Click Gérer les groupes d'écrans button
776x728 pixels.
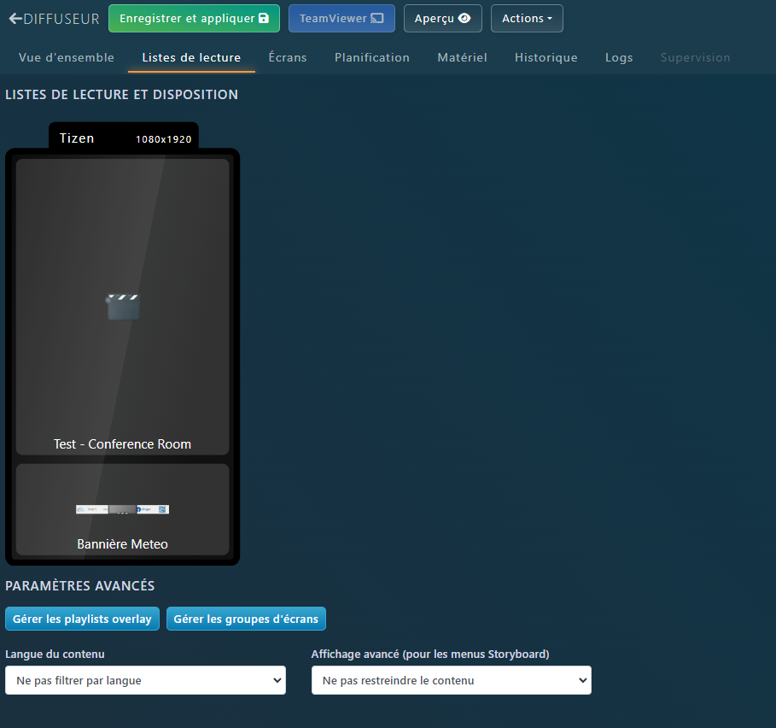pos(246,619)
